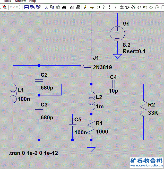Click the greyed pick visible traces icon
Screen dimensions: 164x169
(x=19, y=7)
